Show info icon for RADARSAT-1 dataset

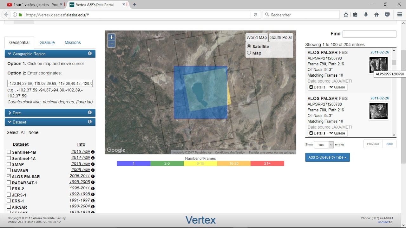93,182
